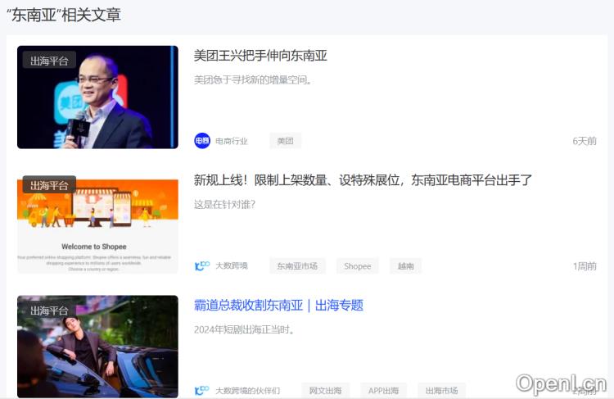Click the 6天前 timestamp
Screen dimensions: 614x399
(x=585, y=141)
